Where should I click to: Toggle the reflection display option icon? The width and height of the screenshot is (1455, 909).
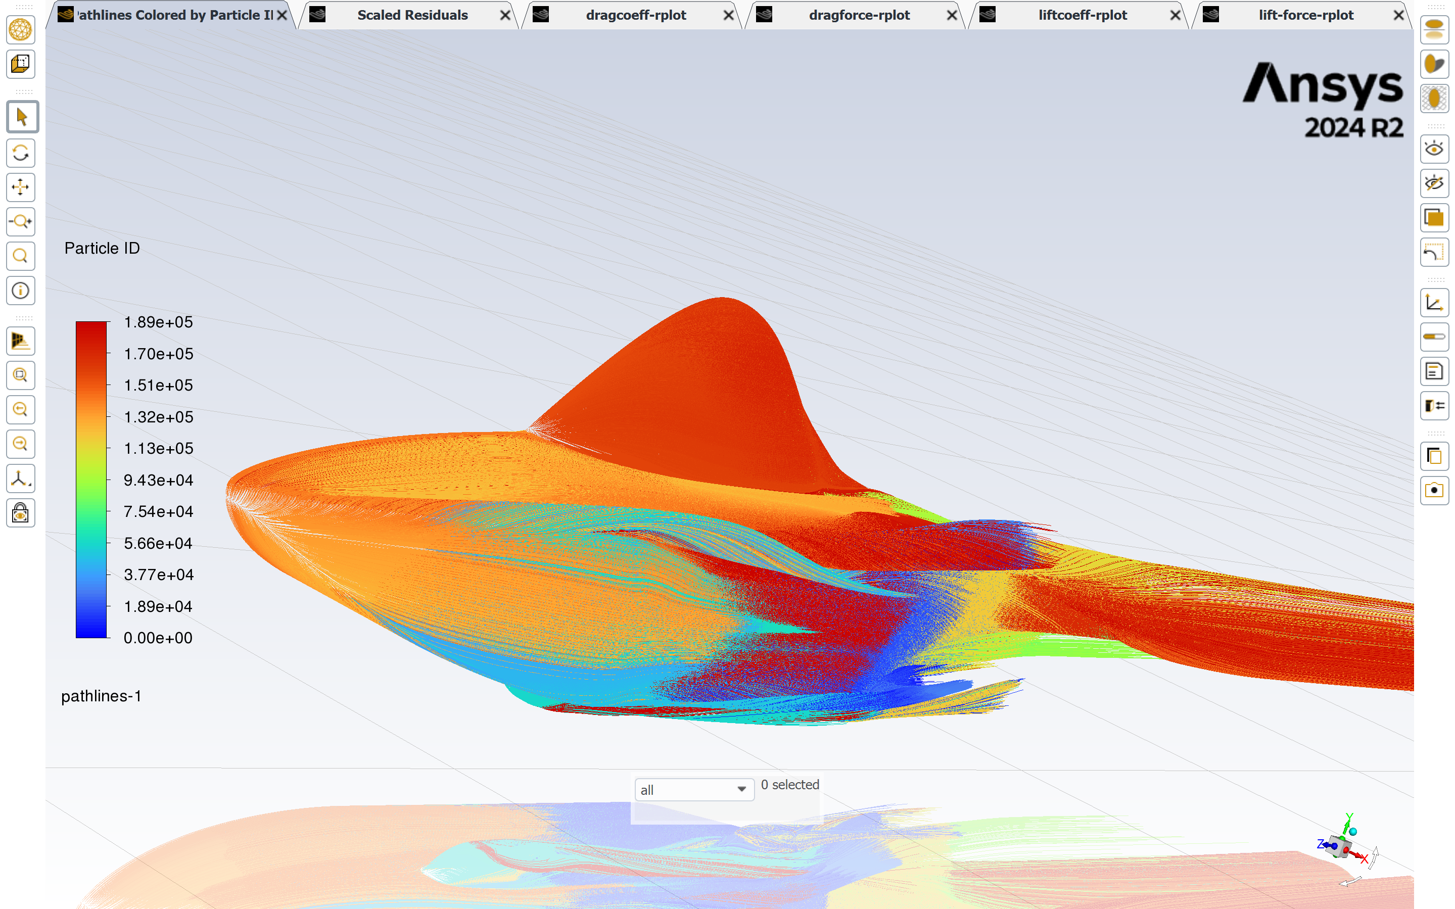coord(1434,29)
